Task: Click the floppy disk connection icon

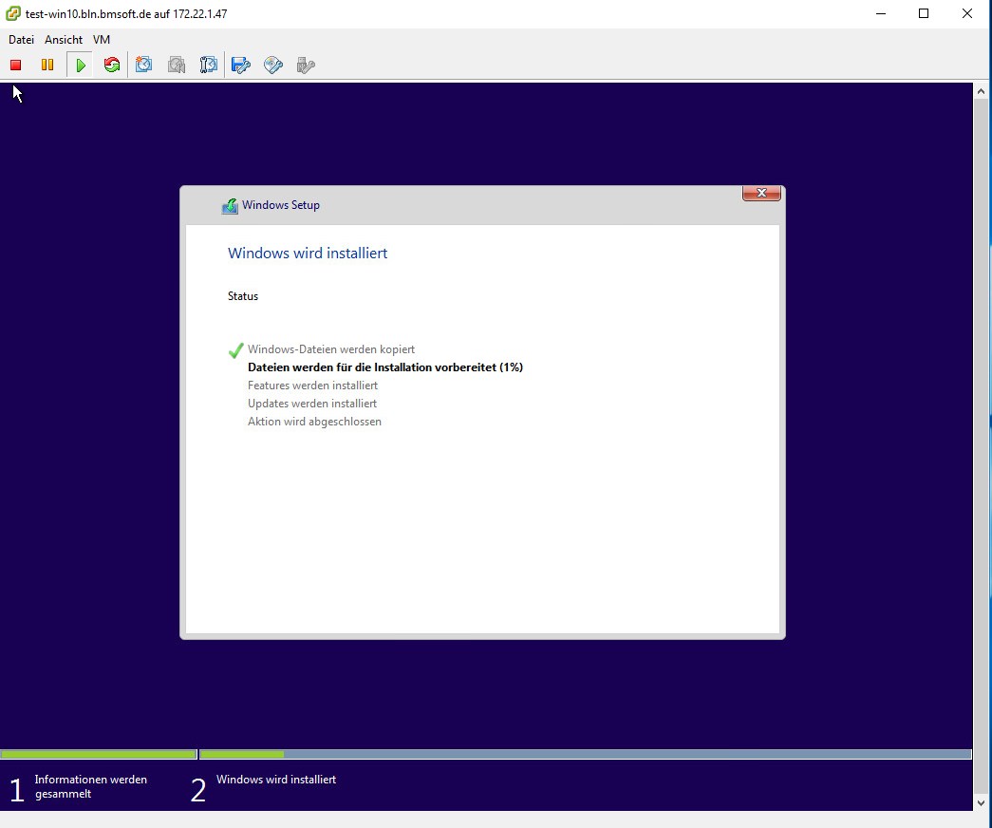Action: click(241, 65)
